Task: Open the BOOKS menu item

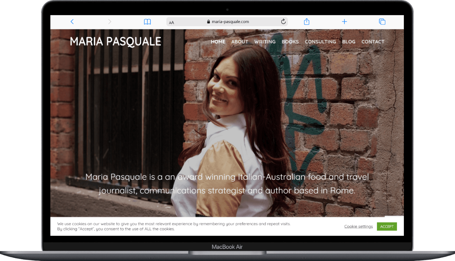Action: [290, 42]
